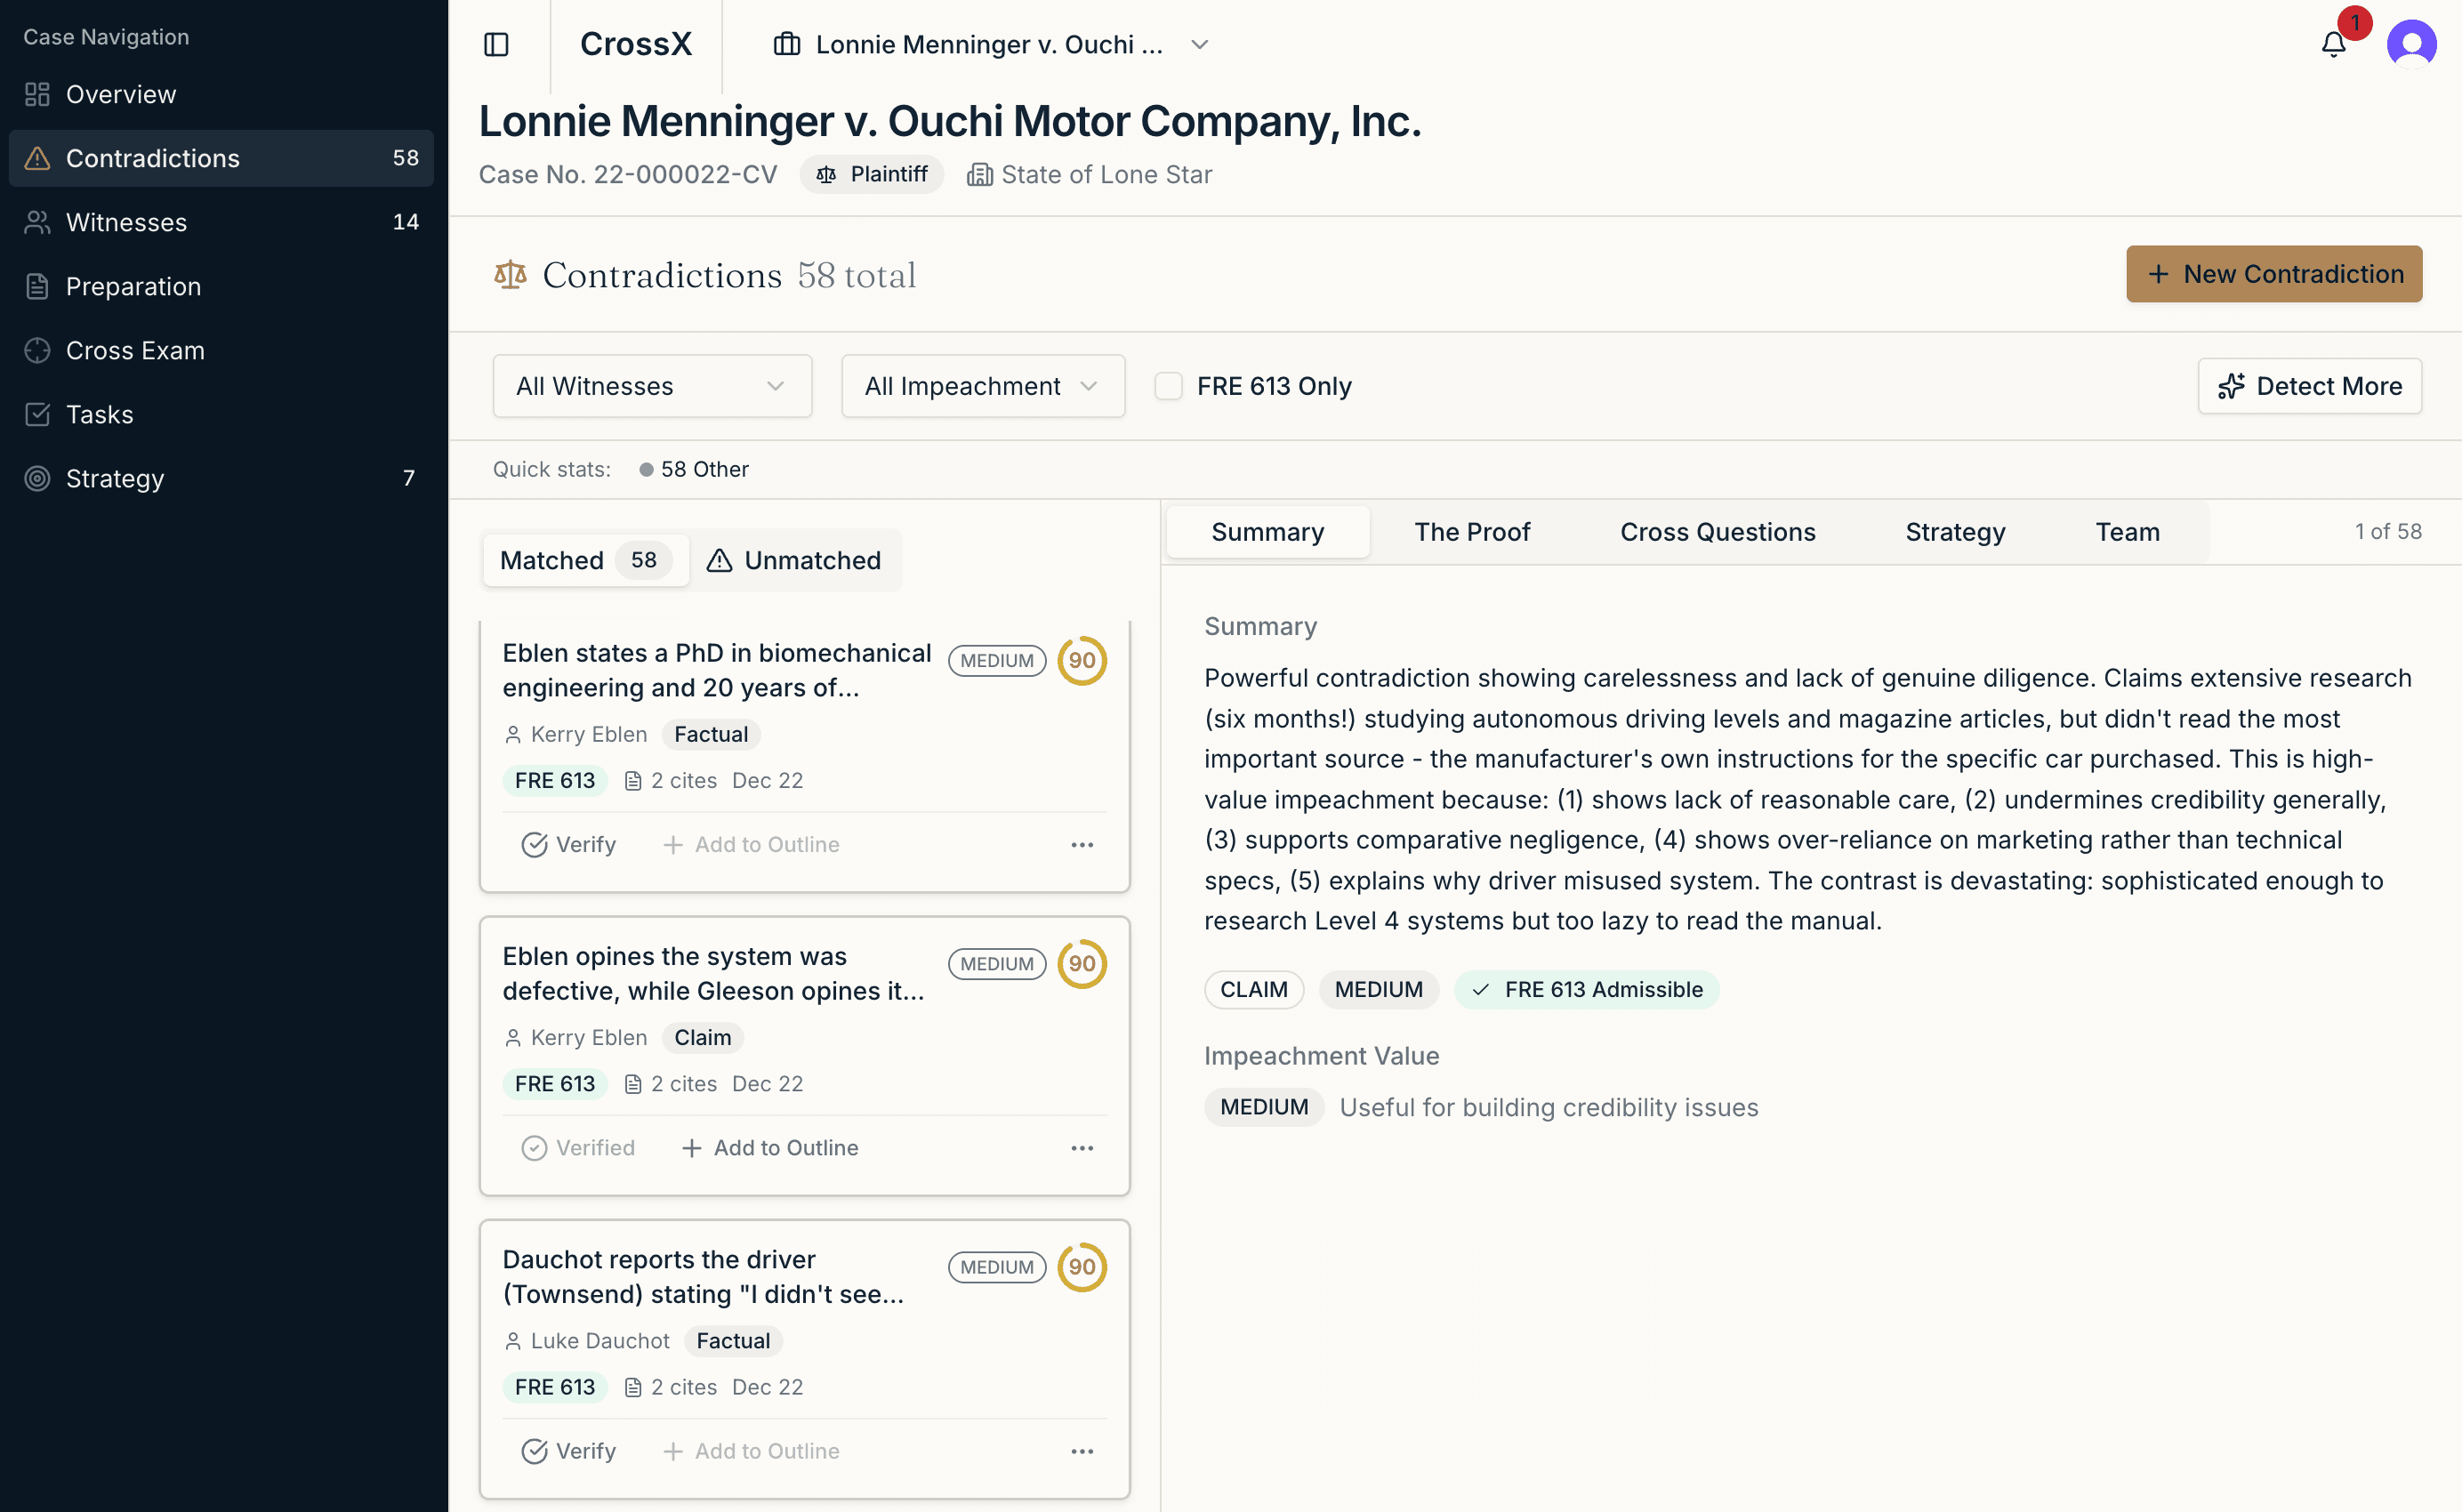Click the user profile avatar
The width and height of the screenshot is (2462, 1512).
(x=2411, y=44)
